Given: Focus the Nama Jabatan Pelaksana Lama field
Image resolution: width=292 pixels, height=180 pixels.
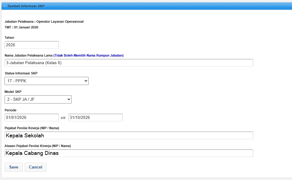Looking at the screenshot, I should 129,63.
